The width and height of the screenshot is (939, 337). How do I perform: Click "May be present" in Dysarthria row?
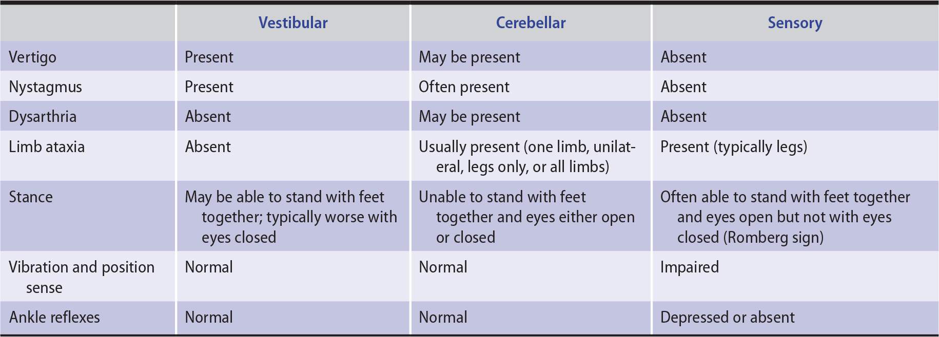(469, 117)
